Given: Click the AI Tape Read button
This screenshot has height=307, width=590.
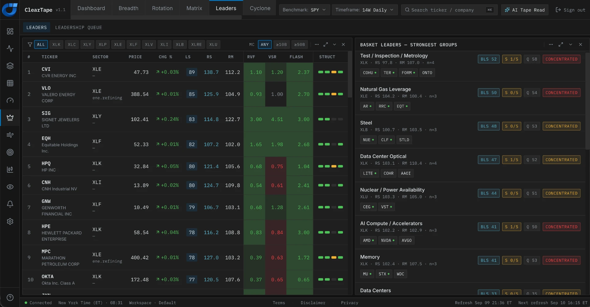Looking at the screenshot, I should click(x=525, y=10).
